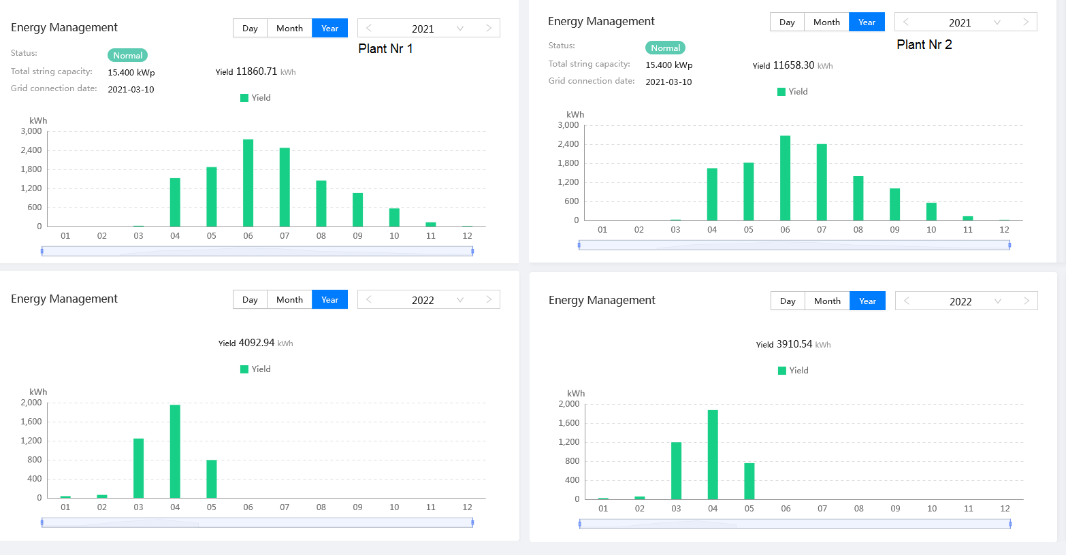Go to previous year in Plant Nr 2 2021 panel

(x=906, y=22)
